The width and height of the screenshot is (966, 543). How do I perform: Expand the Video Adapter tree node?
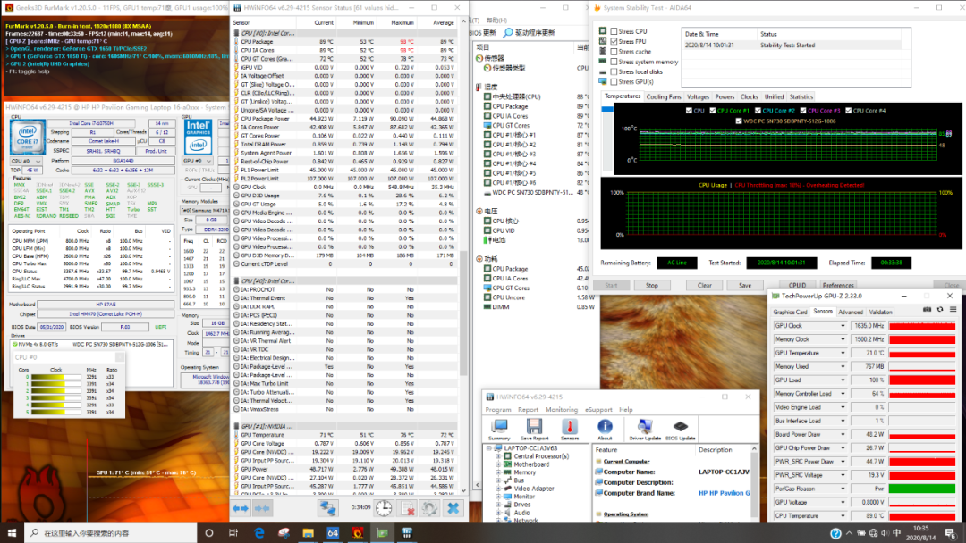(498, 489)
